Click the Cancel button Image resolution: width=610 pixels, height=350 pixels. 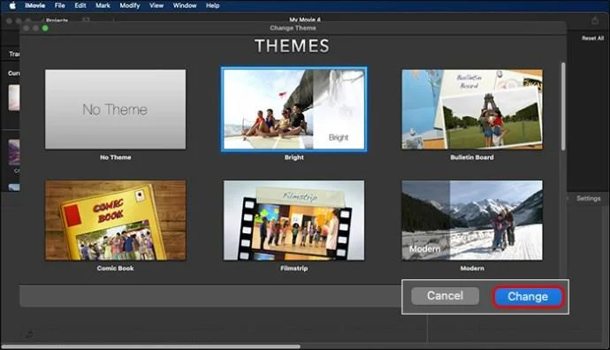(445, 296)
